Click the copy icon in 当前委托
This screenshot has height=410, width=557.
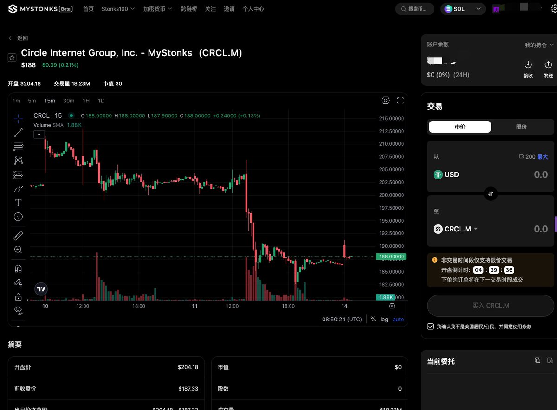pos(538,360)
